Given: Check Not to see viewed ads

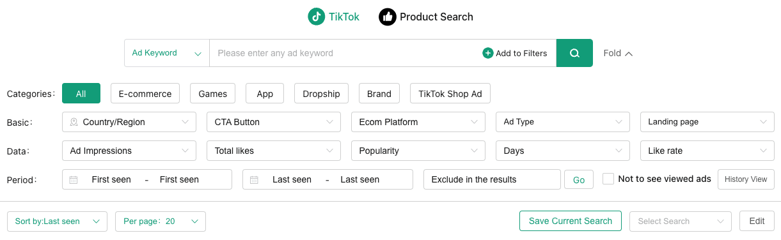Looking at the screenshot, I should pyautogui.click(x=608, y=179).
